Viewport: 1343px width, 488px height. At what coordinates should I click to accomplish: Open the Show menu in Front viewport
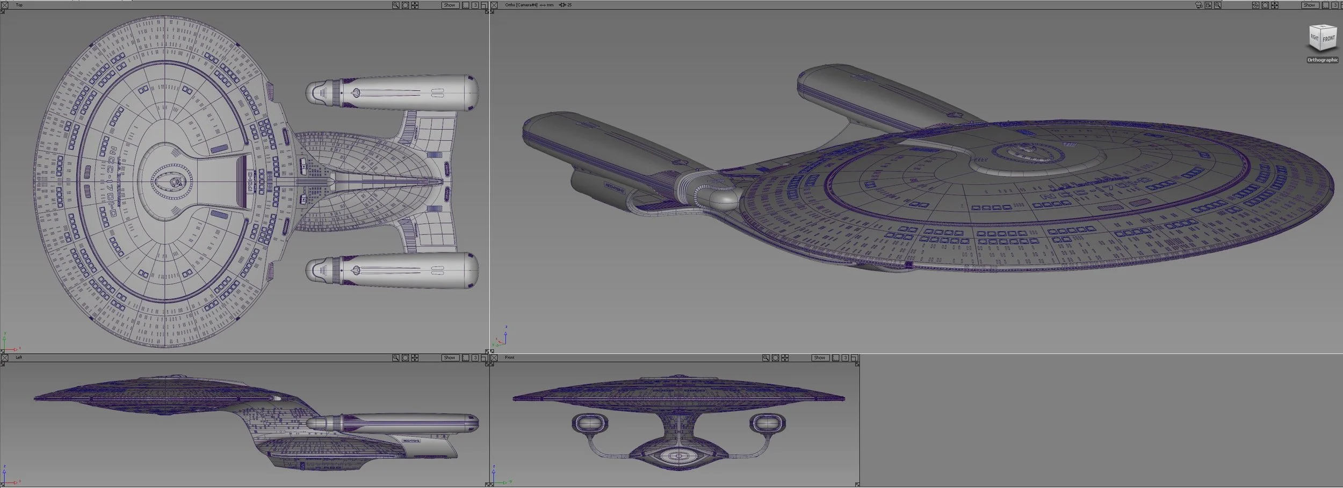(820, 358)
